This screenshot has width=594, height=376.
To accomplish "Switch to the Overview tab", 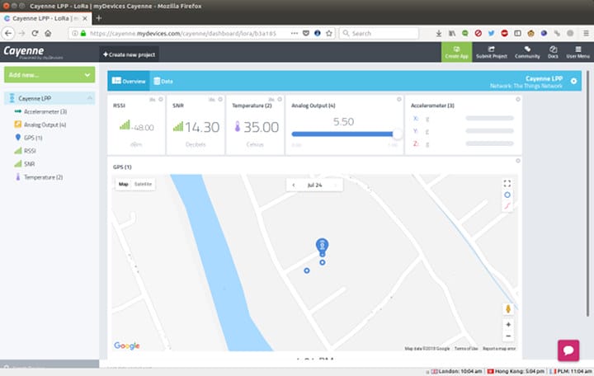I will click(x=129, y=81).
